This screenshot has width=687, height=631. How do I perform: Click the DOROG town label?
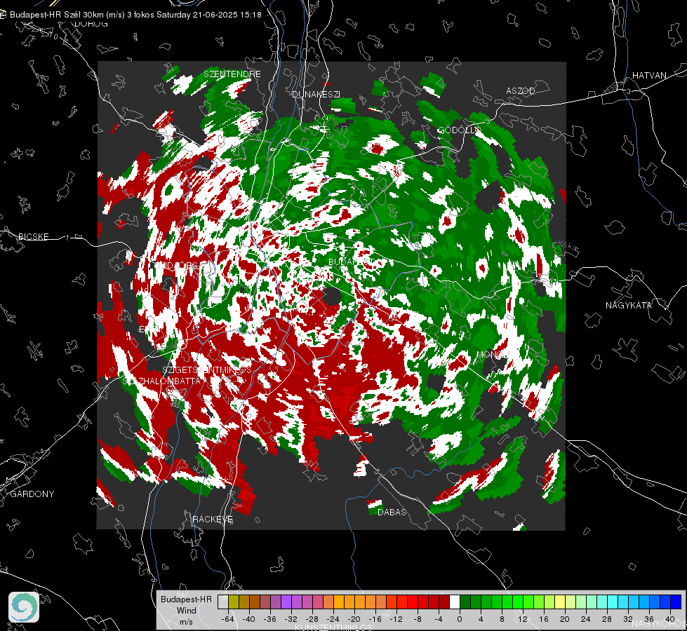(x=91, y=24)
